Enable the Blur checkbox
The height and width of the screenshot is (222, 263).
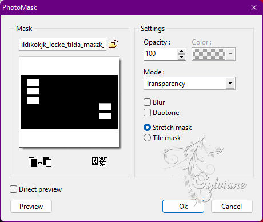coord(147,102)
